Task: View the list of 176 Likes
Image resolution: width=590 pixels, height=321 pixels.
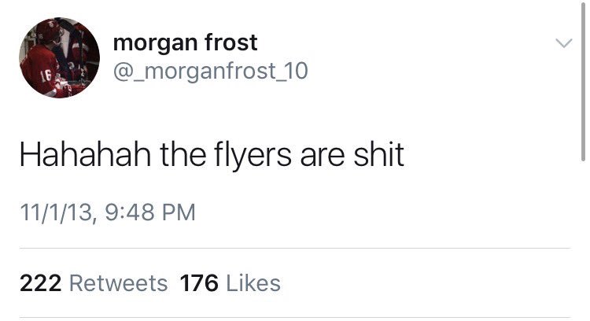Action: (x=230, y=283)
